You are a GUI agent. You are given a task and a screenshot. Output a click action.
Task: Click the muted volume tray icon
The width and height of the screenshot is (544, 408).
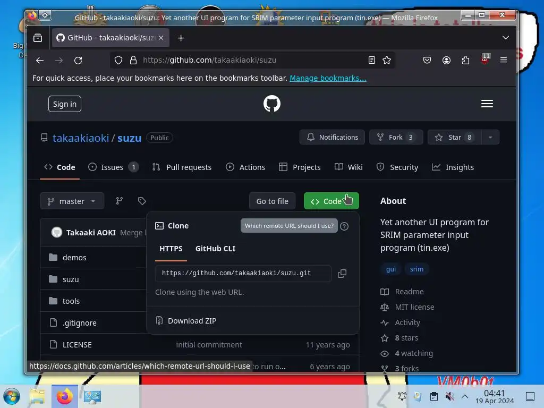coord(449,396)
